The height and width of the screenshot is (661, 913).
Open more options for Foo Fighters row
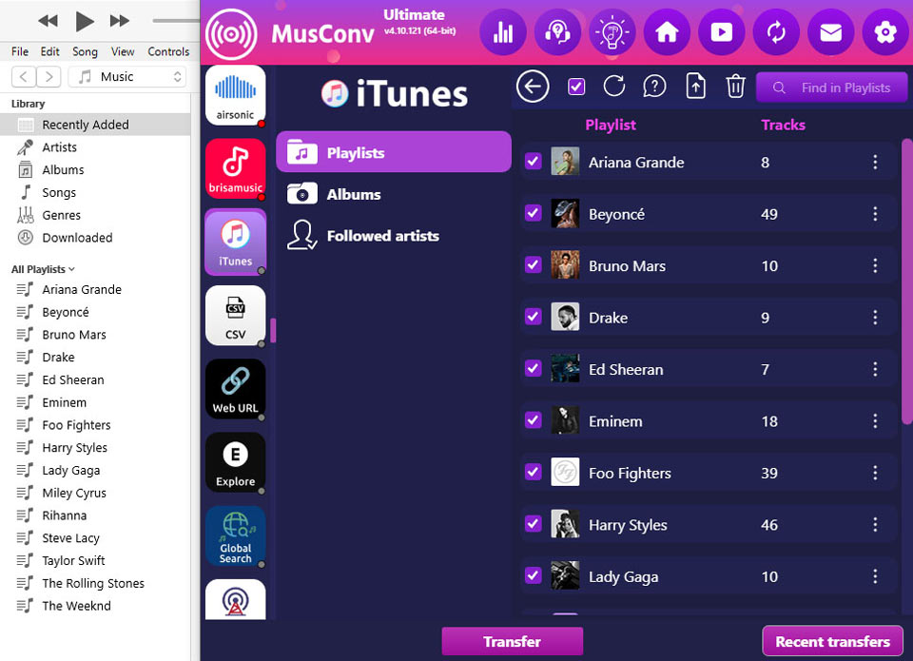[x=875, y=473]
